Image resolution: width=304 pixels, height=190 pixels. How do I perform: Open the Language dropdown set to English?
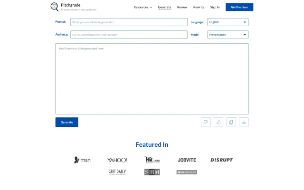(228, 22)
